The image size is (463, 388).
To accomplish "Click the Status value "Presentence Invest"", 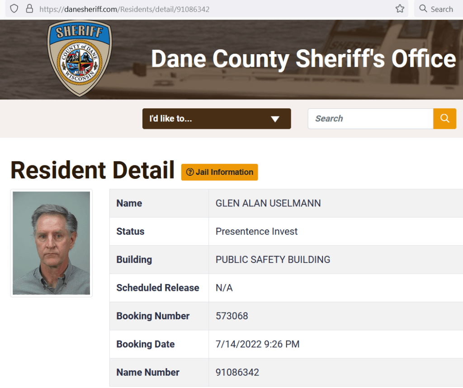I will coord(256,232).
